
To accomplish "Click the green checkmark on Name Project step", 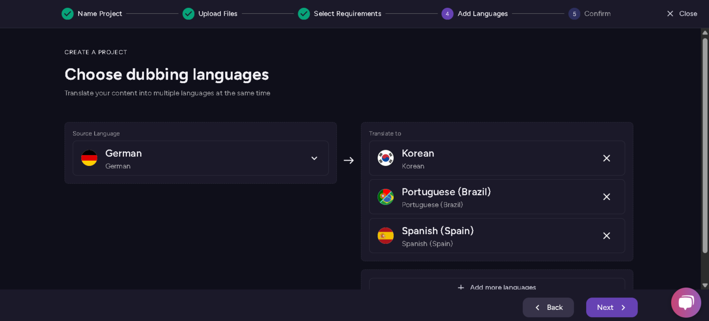I will pos(67,14).
